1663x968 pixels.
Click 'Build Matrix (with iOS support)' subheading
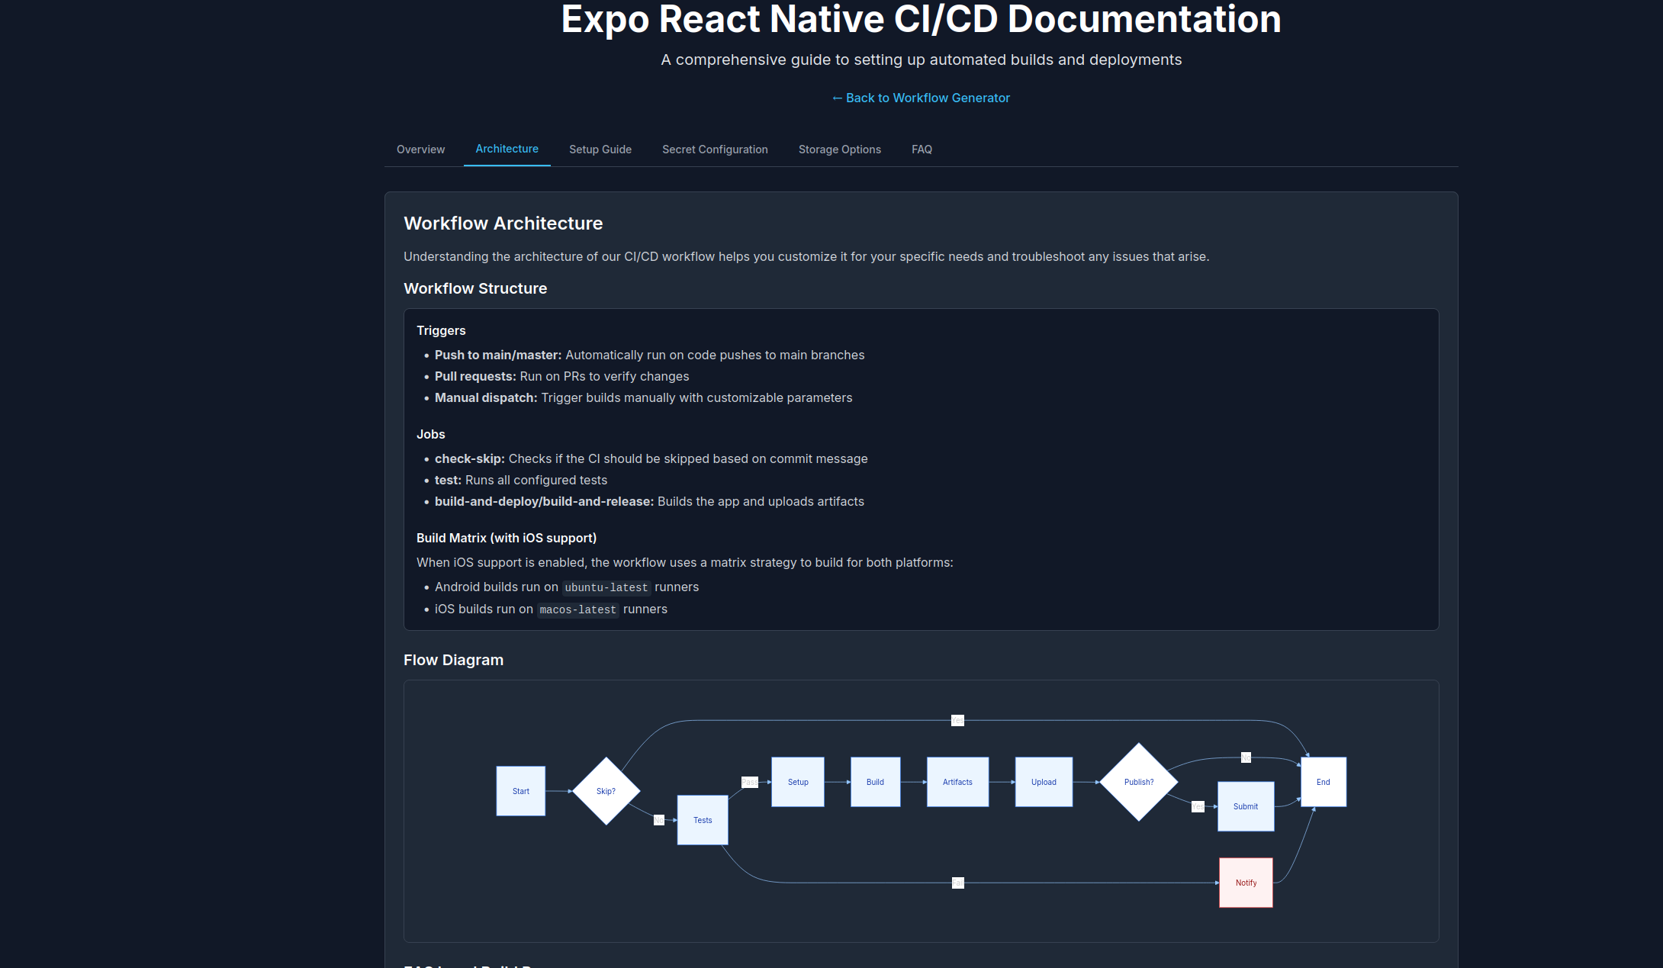coord(507,538)
